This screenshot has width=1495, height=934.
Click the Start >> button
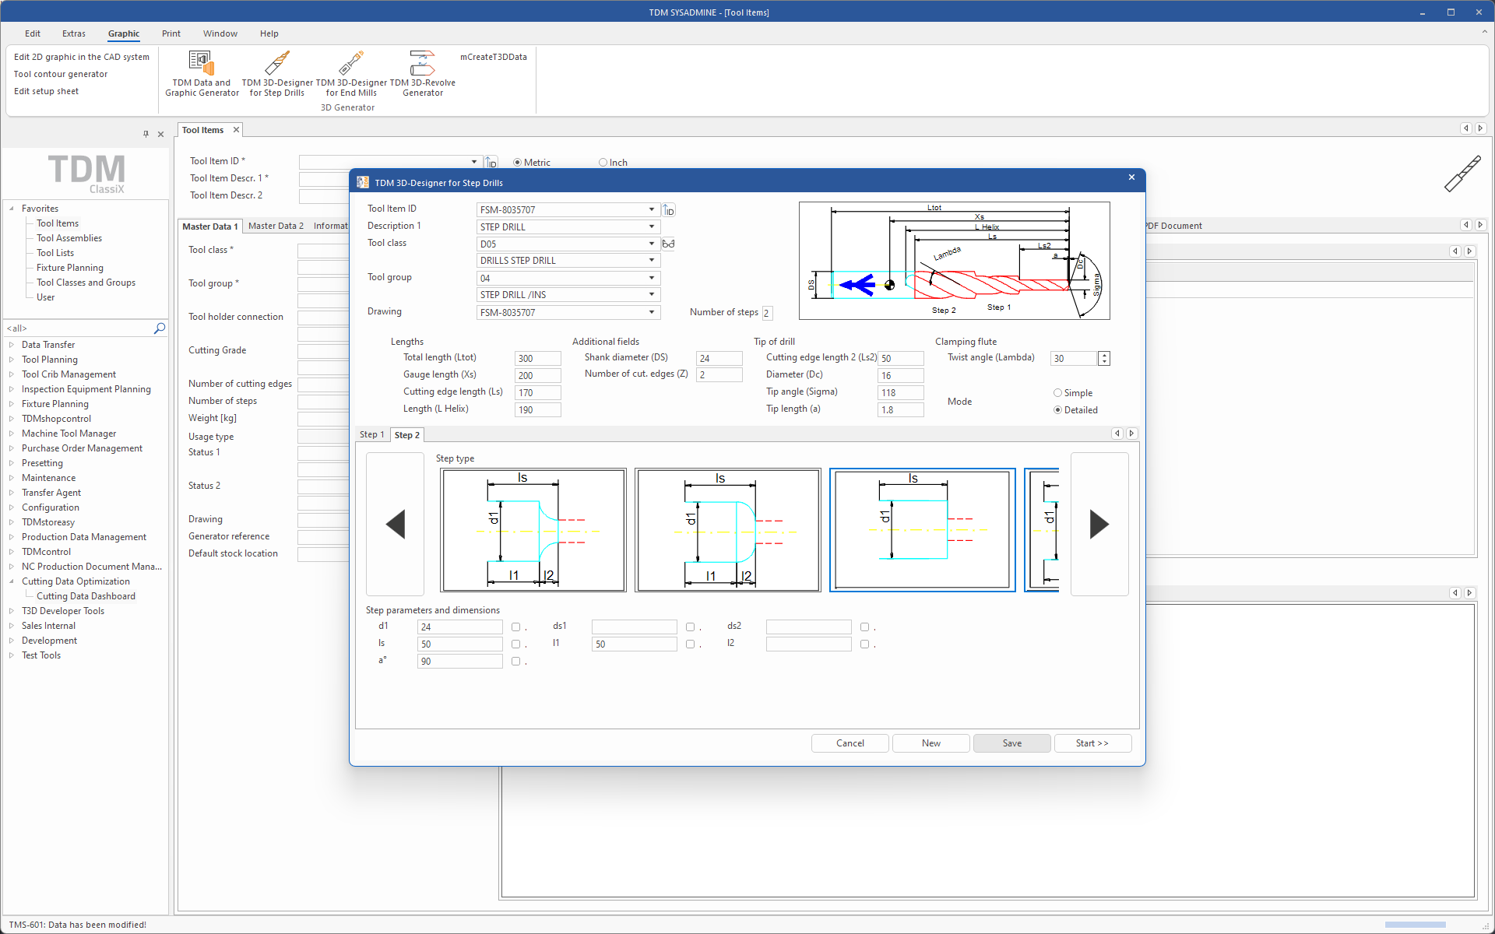coord(1092,743)
